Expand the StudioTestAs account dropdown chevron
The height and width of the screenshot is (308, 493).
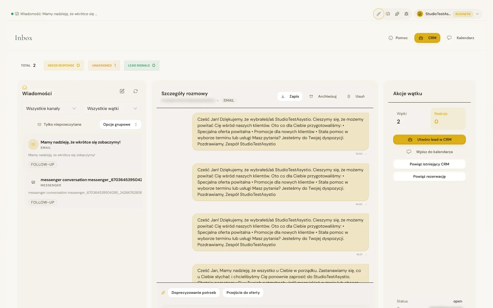[x=477, y=14]
